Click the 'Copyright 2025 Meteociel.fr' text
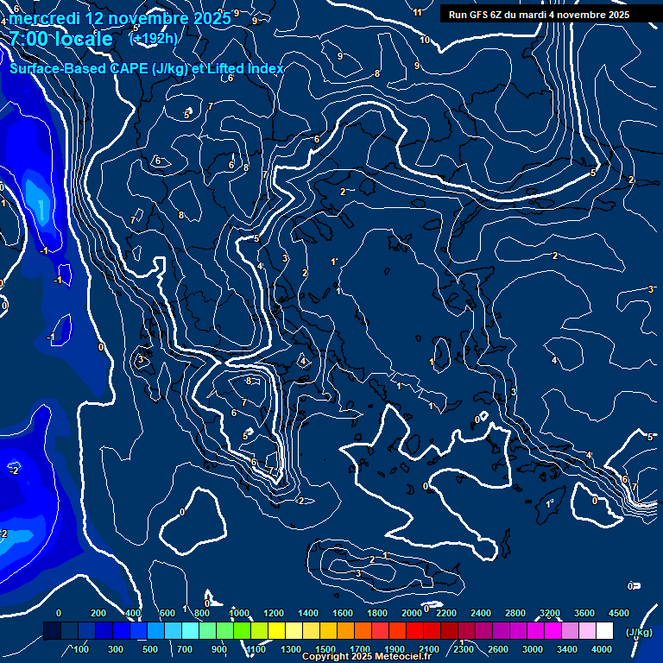The image size is (663, 663). 366,657
